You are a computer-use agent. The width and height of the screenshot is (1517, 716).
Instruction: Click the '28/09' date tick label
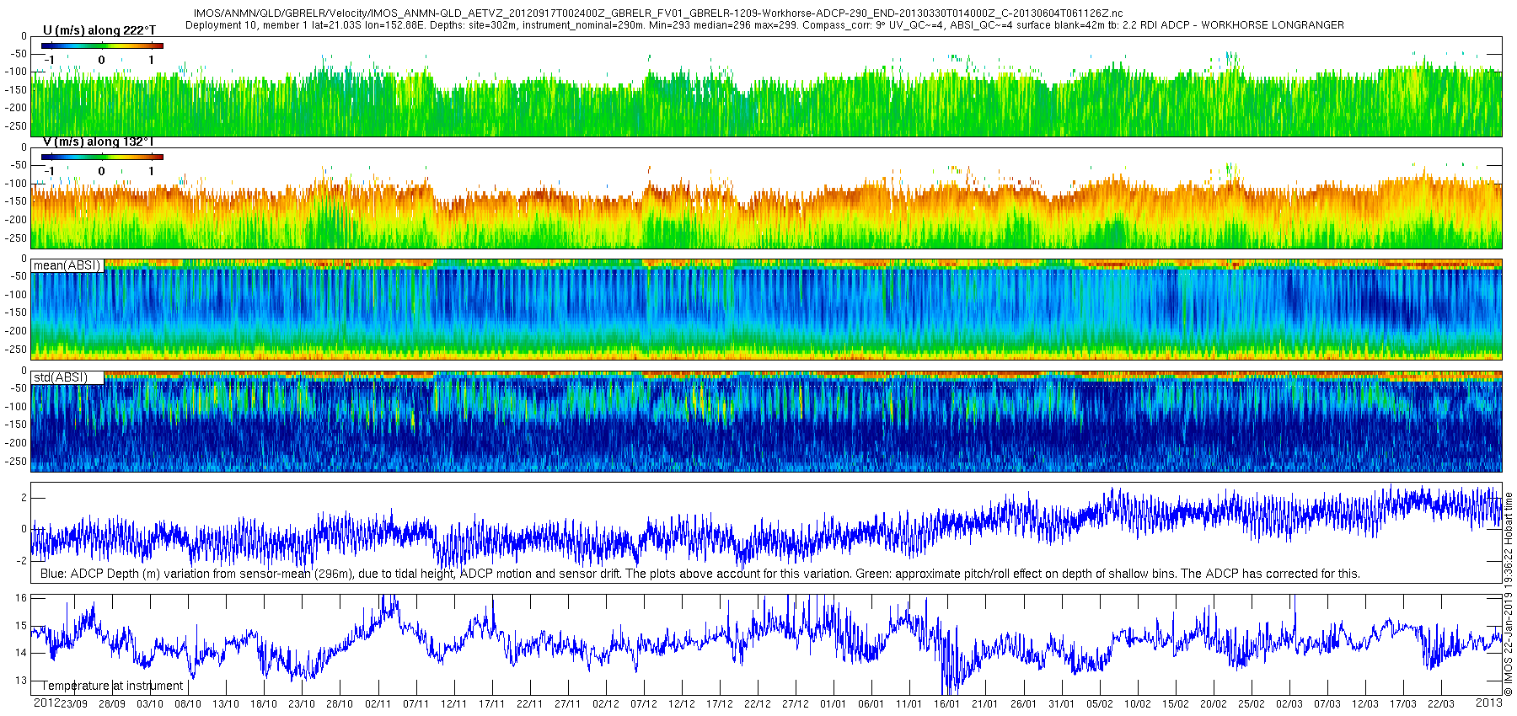click(x=112, y=704)
